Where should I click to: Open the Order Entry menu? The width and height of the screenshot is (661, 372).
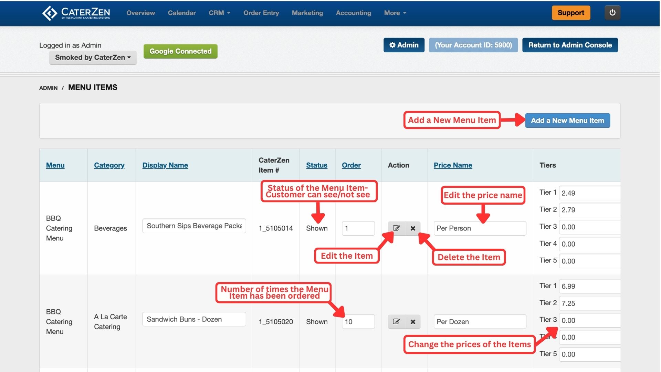click(x=261, y=13)
